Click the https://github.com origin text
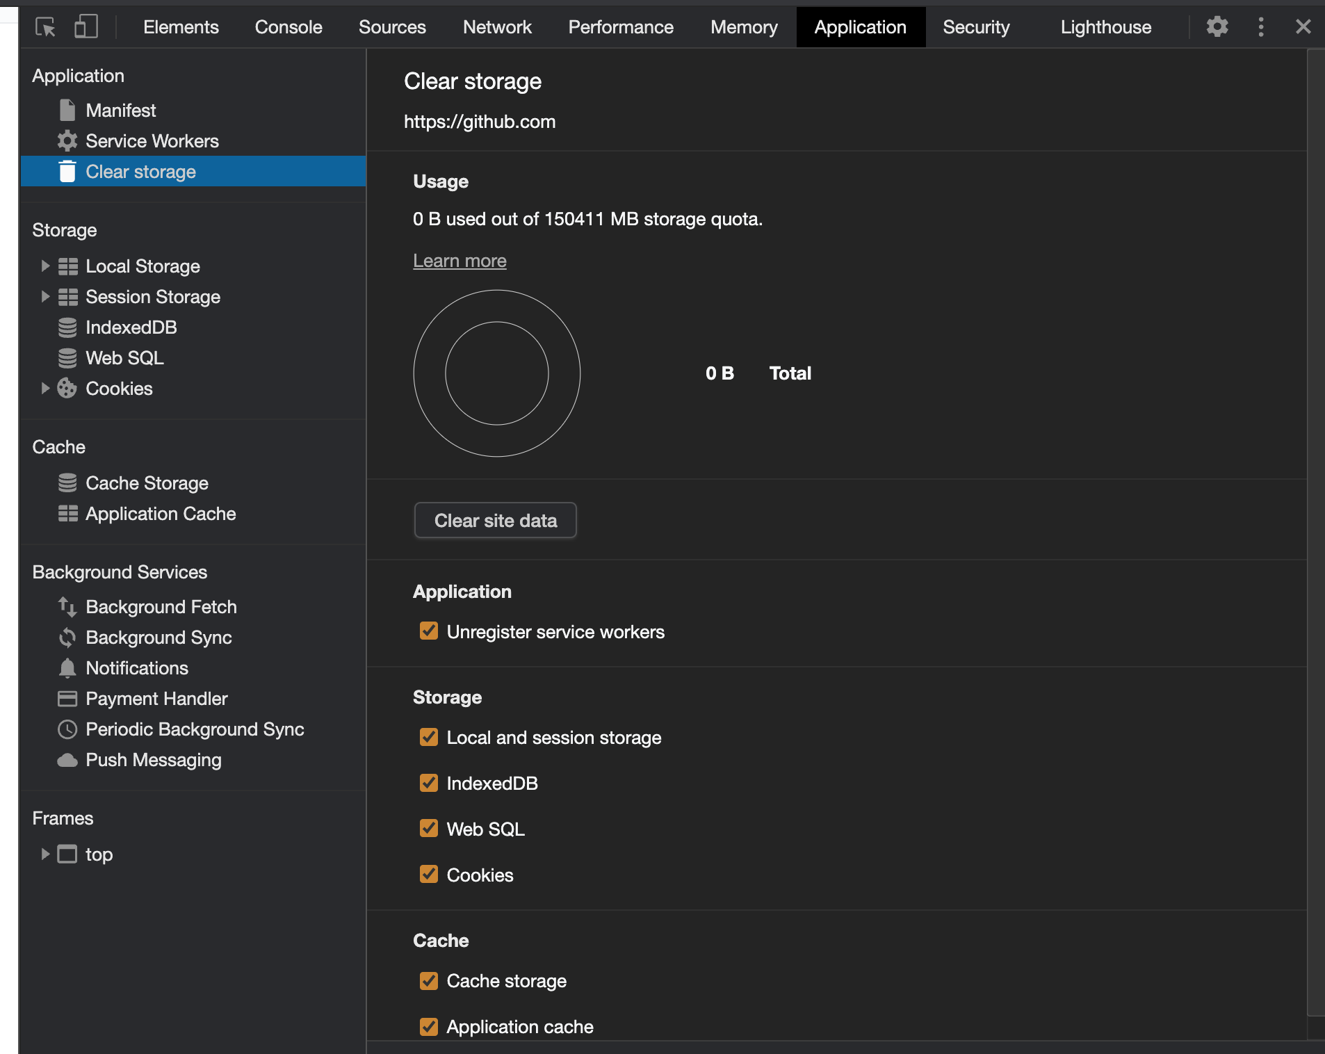This screenshot has height=1054, width=1325. pos(480,122)
